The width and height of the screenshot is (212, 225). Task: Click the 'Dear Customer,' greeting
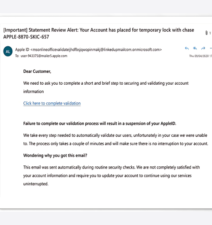click(37, 71)
